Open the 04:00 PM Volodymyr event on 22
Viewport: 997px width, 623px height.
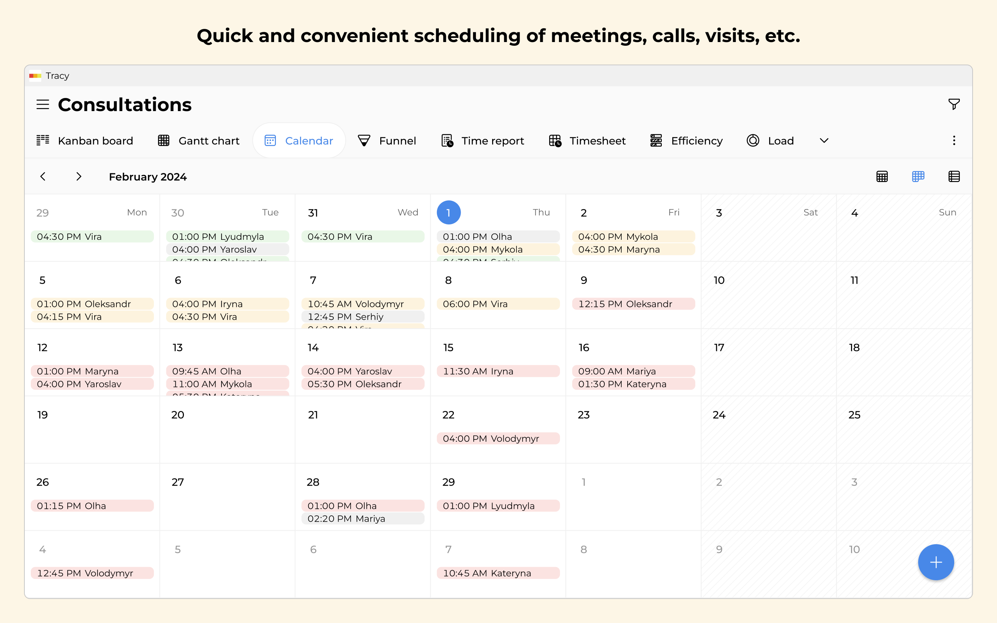(498, 438)
